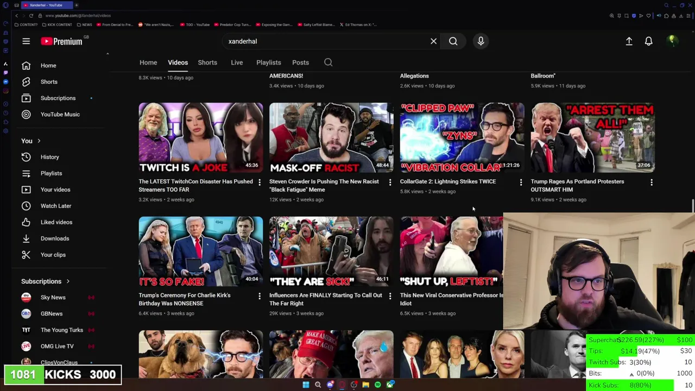The width and height of the screenshot is (695, 391).
Task: Open Liked videos in the sidebar
Action: pos(60,222)
